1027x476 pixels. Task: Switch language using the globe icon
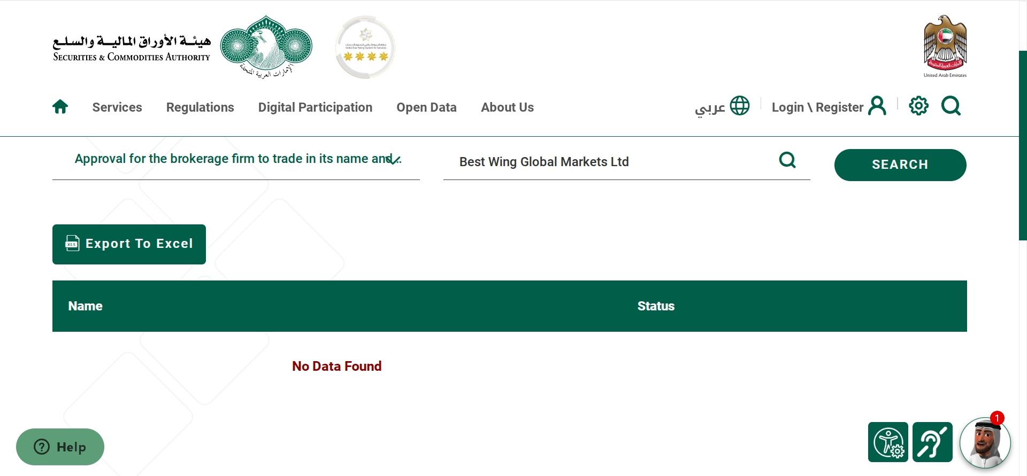[740, 106]
